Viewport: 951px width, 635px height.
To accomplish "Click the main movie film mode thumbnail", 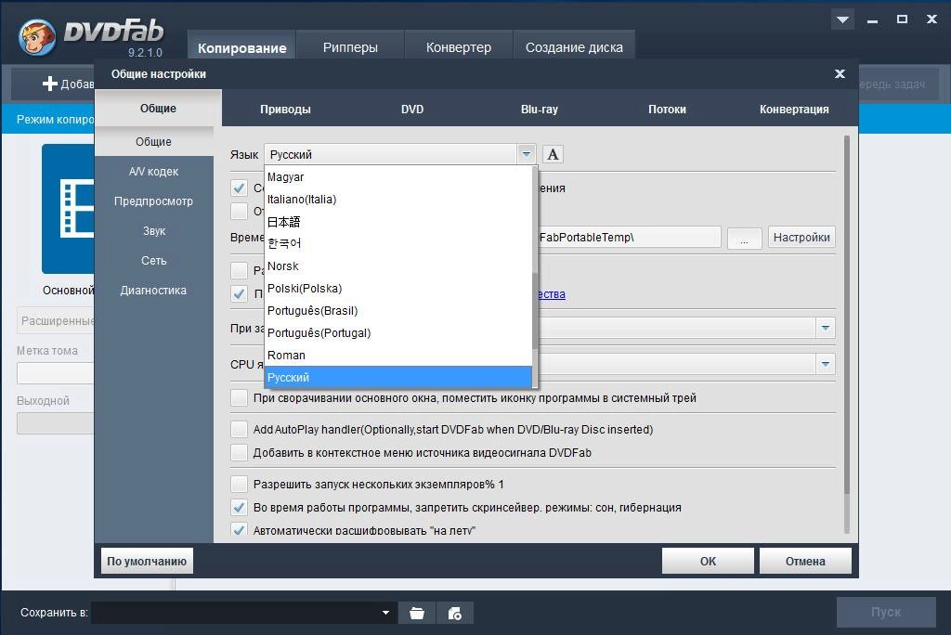I will tap(68, 209).
